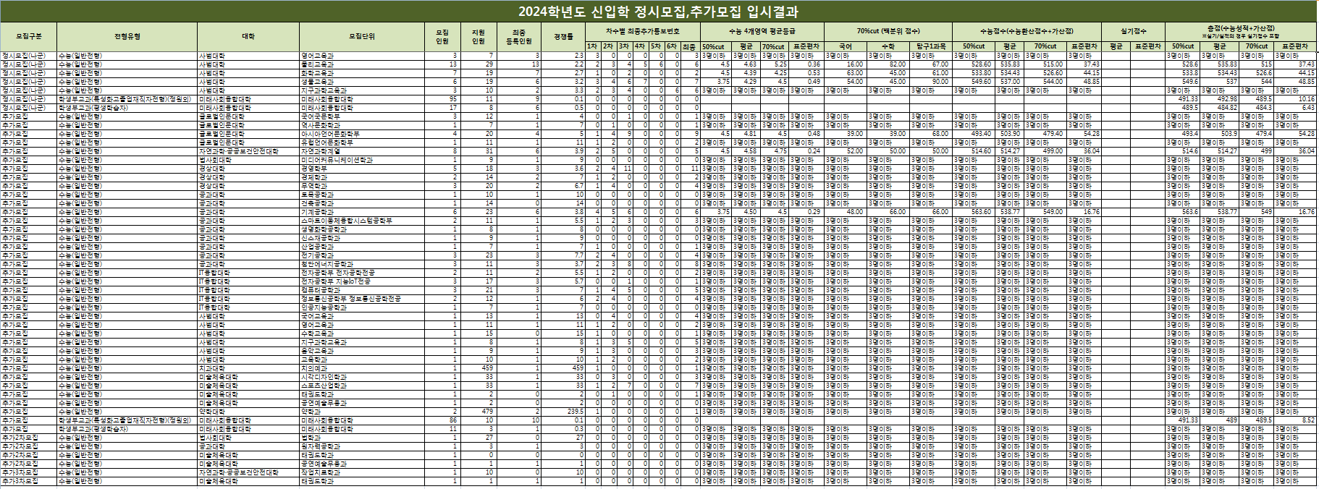Select the '모집단위' column header
Screen dimensions: 1319x489
point(362,36)
